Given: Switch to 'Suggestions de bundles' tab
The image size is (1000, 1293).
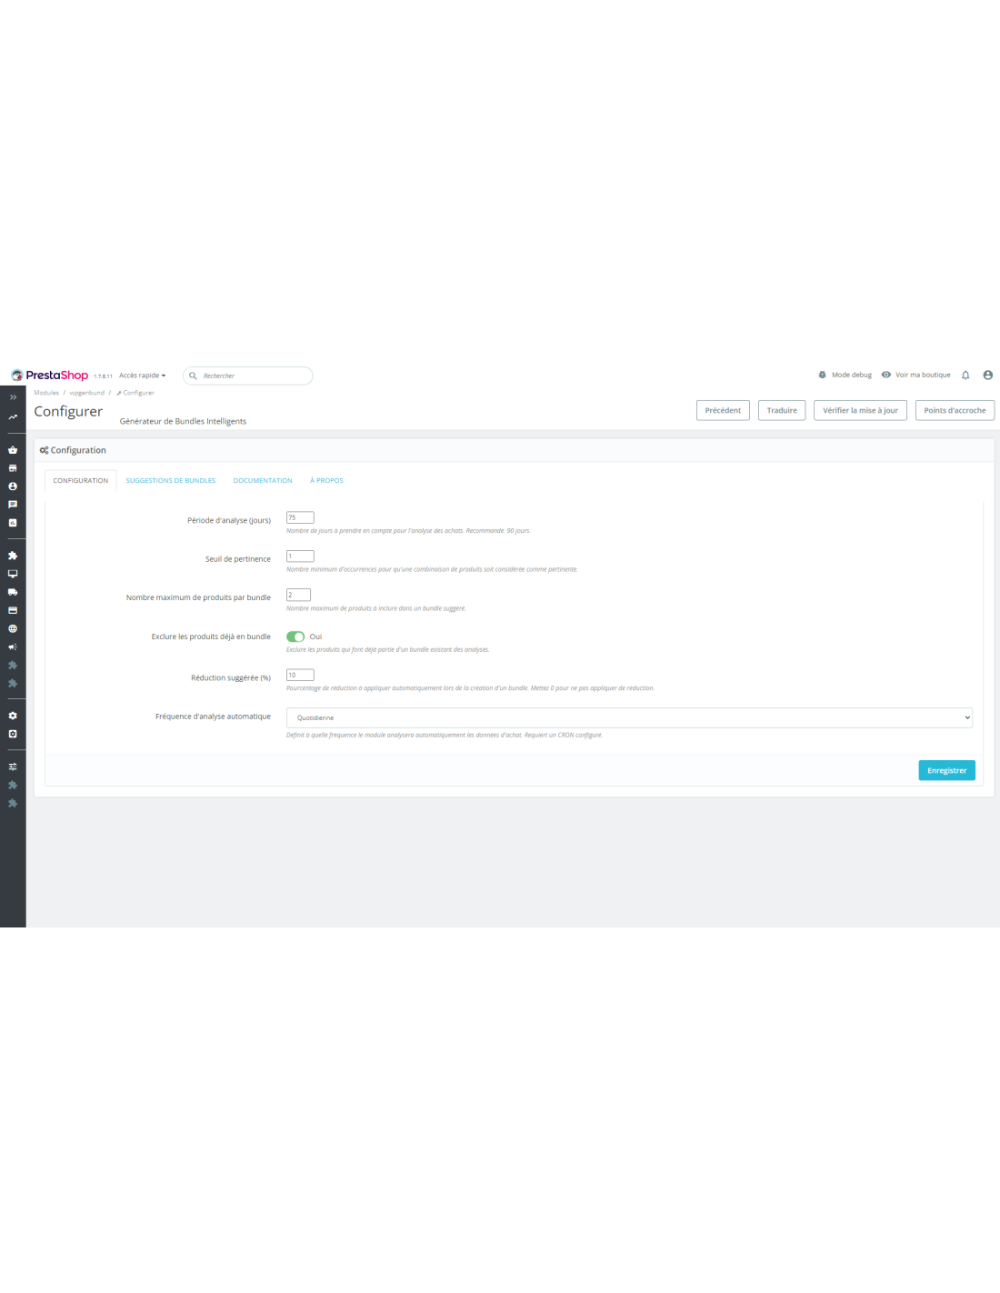Looking at the screenshot, I should click(x=171, y=480).
